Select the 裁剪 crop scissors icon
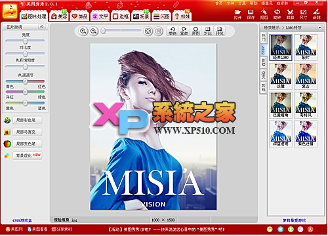The width and height of the screenshot is (328, 236). coord(290,14)
